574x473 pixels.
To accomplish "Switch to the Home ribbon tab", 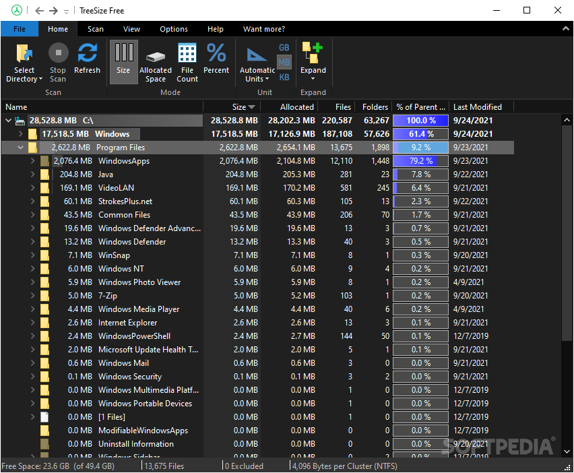I will 58,29.
